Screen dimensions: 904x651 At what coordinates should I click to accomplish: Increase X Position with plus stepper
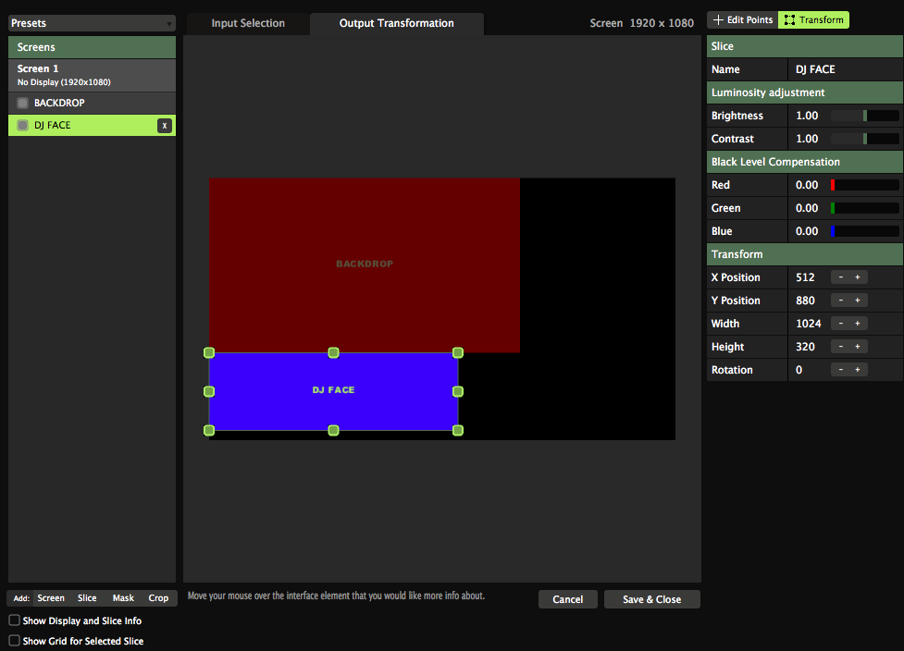pyautogui.click(x=858, y=277)
